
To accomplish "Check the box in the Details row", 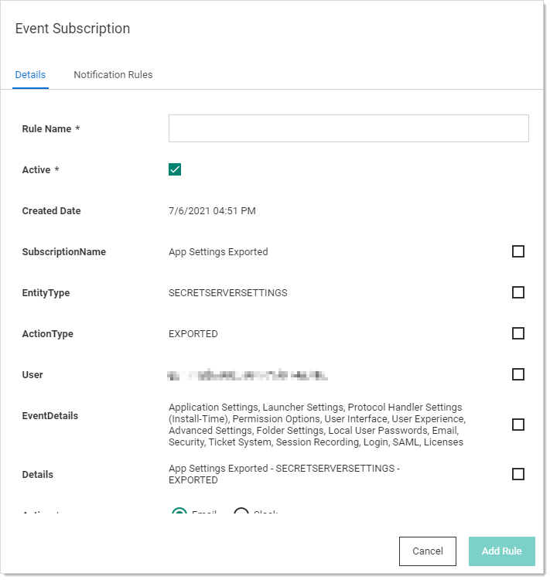I will point(518,474).
